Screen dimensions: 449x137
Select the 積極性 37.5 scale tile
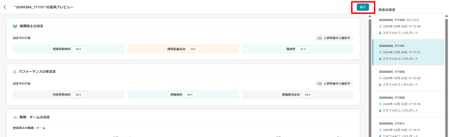(297, 49)
